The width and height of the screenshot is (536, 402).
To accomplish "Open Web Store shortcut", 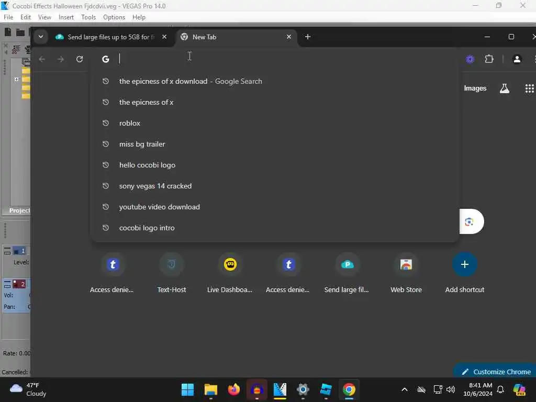I will click(406, 273).
